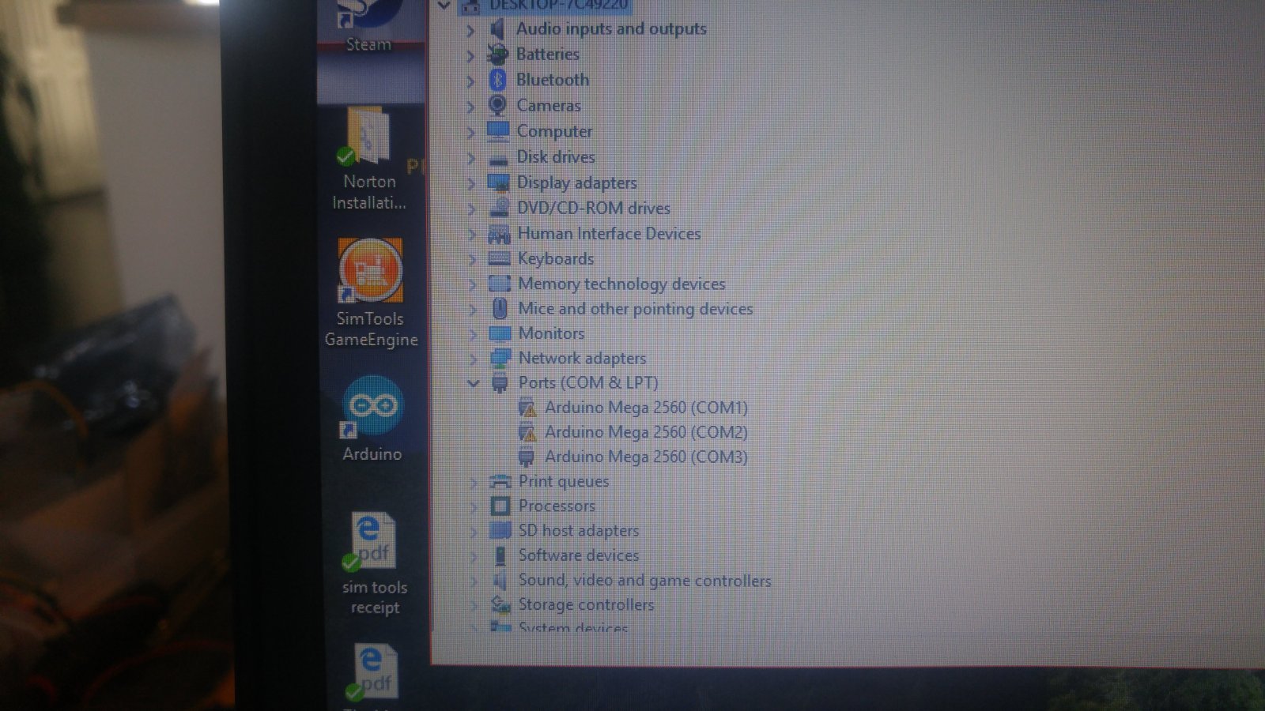Click the Cameras webcam icon
The height and width of the screenshot is (711, 1265).
[497, 105]
